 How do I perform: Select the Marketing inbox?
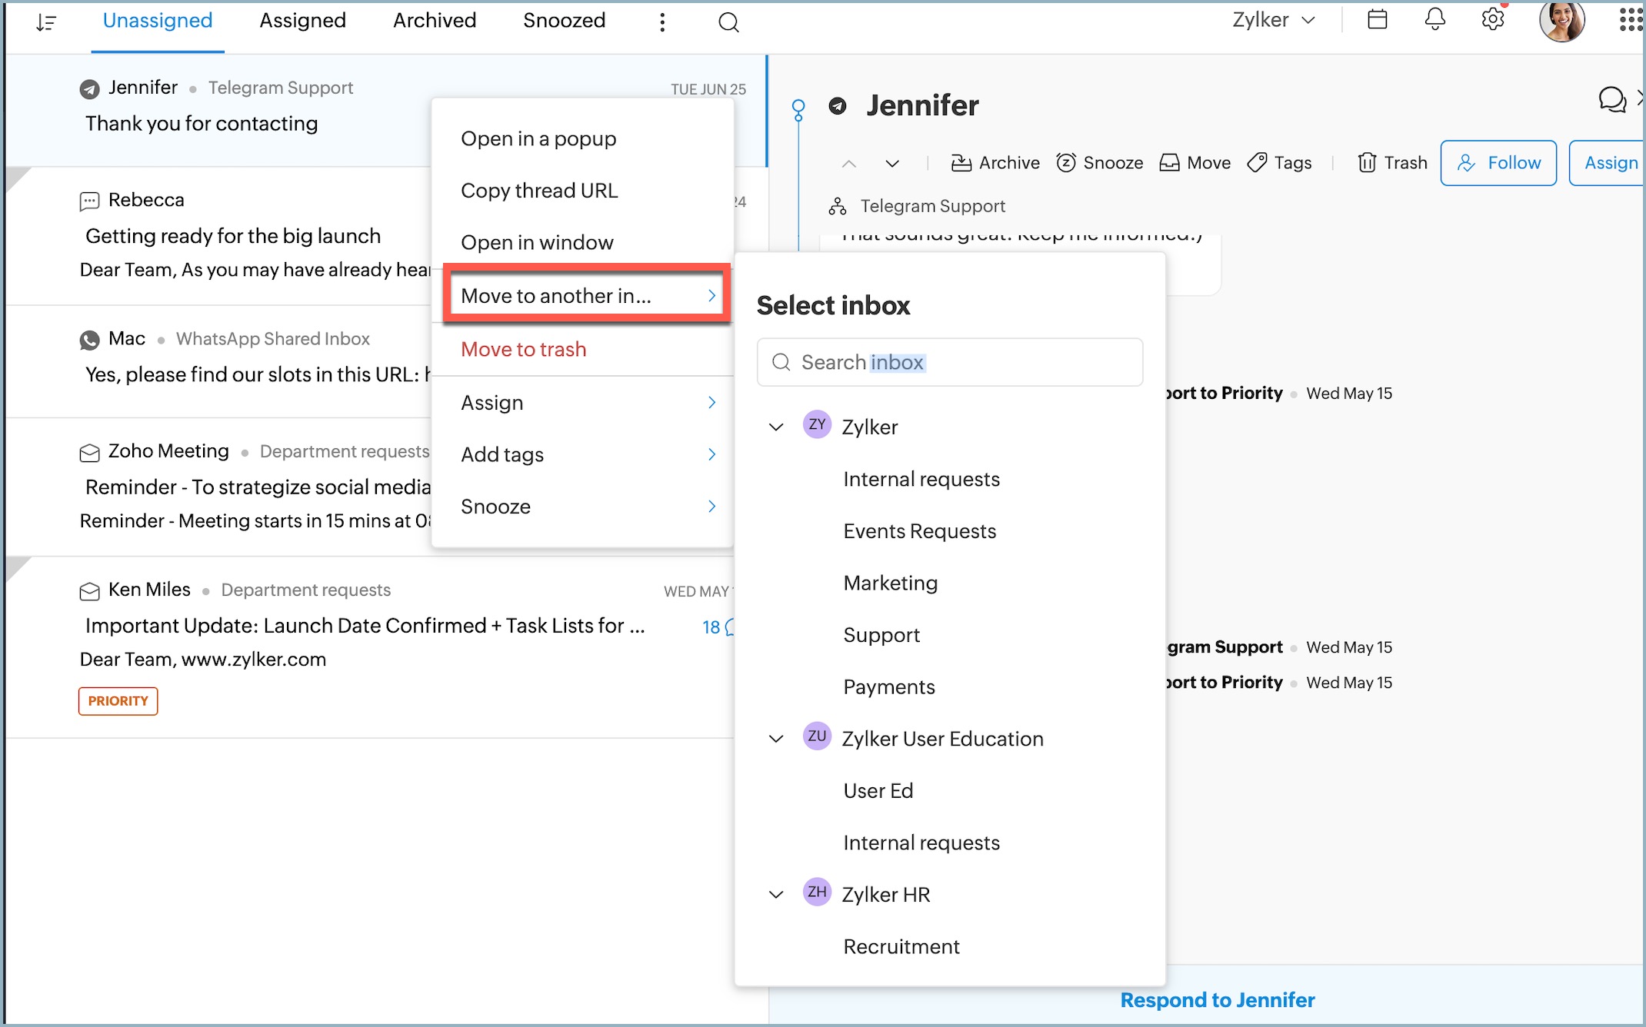coord(890,583)
